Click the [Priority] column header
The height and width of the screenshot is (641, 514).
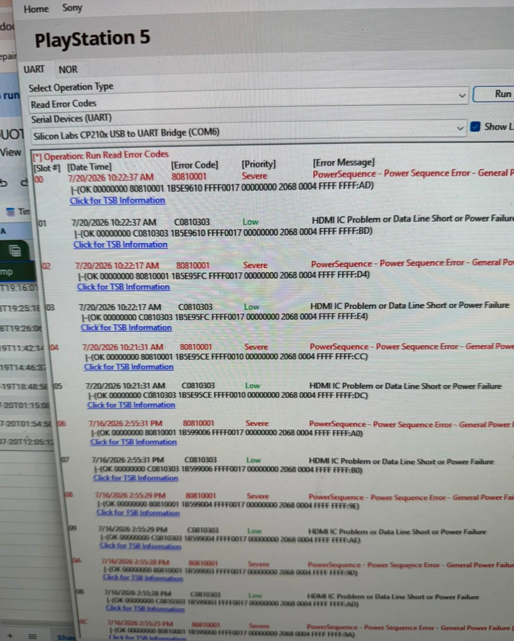258,164
